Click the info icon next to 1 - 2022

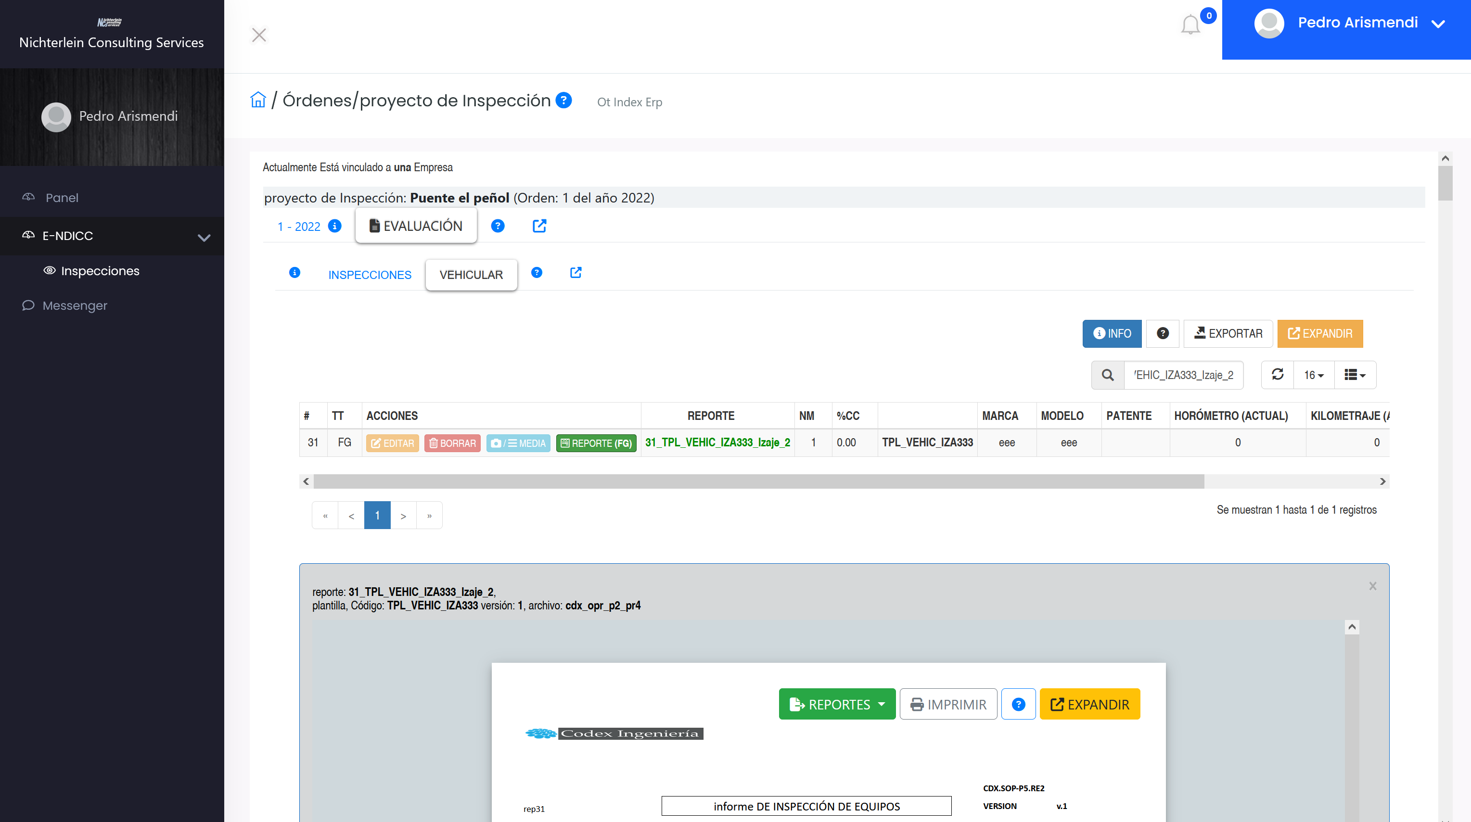point(335,226)
